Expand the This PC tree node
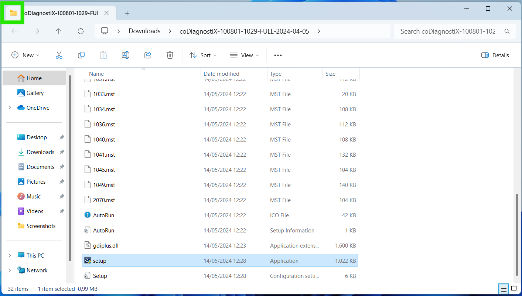The width and height of the screenshot is (522, 296). 10,256
